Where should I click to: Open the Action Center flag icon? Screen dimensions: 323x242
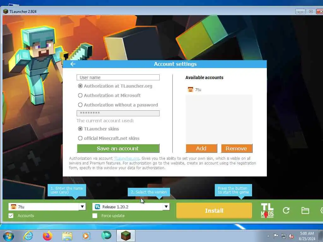coord(276,236)
